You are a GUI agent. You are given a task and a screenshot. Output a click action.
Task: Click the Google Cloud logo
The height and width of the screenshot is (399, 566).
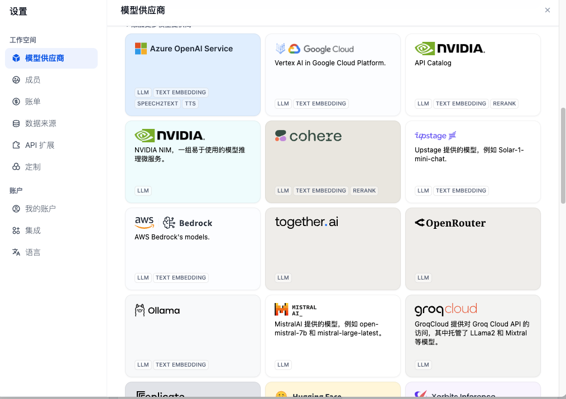pyautogui.click(x=322, y=49)
